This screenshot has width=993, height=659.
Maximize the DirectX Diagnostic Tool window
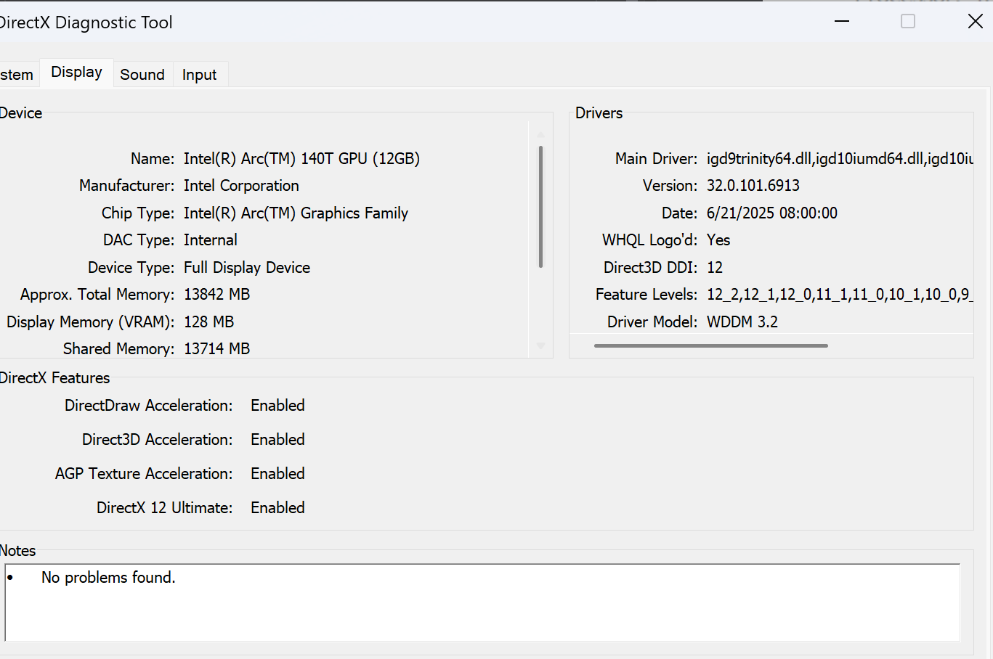[908, 21]
